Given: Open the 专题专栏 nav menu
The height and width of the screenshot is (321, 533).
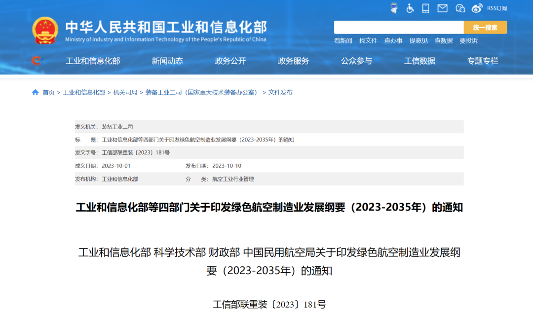Looking at the screenshot, I should pos(483,61).
